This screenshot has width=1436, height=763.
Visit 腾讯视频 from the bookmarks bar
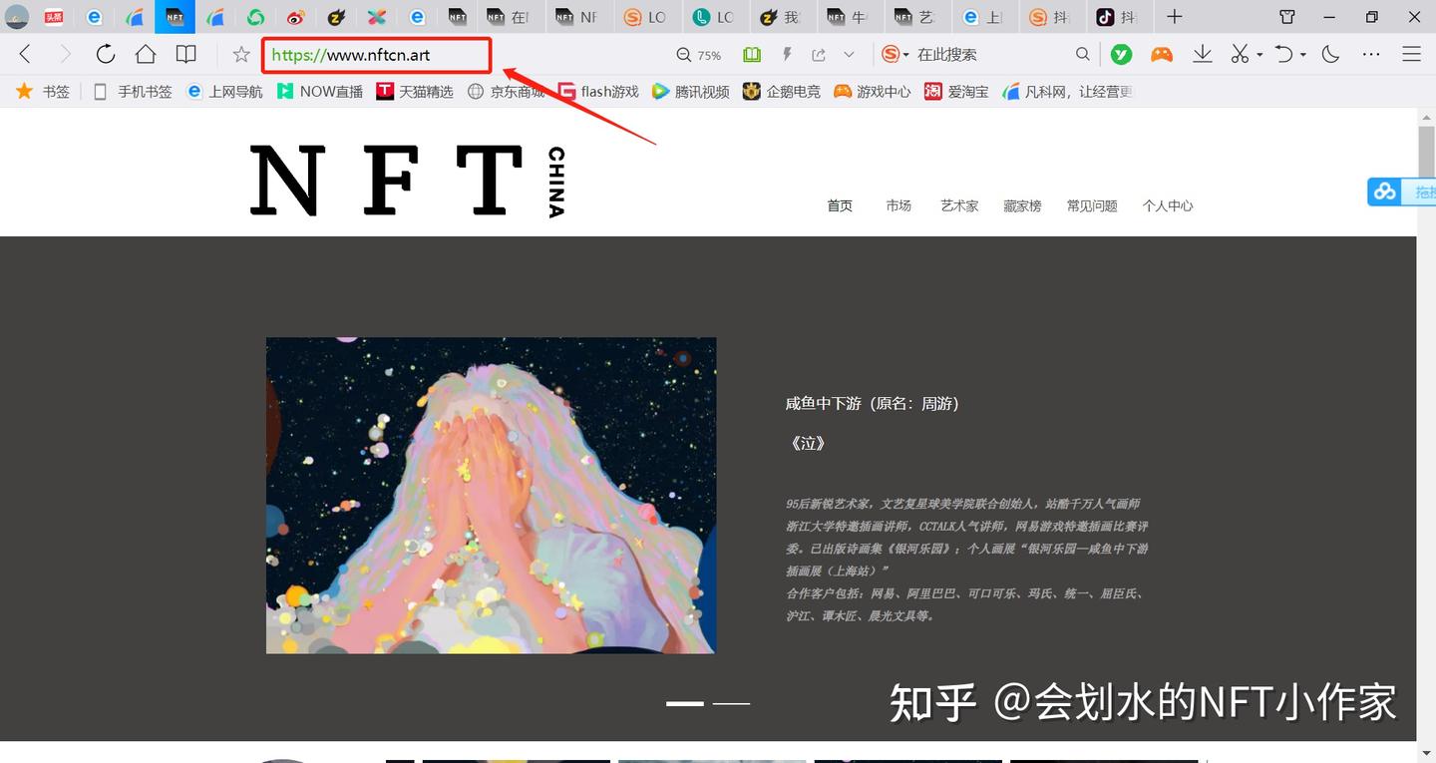[x=701, y=91]
